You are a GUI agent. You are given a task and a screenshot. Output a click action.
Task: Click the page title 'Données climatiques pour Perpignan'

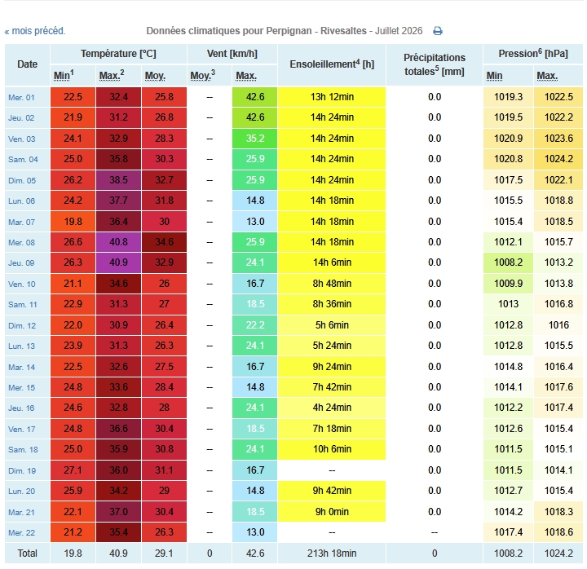pos(229,31)
